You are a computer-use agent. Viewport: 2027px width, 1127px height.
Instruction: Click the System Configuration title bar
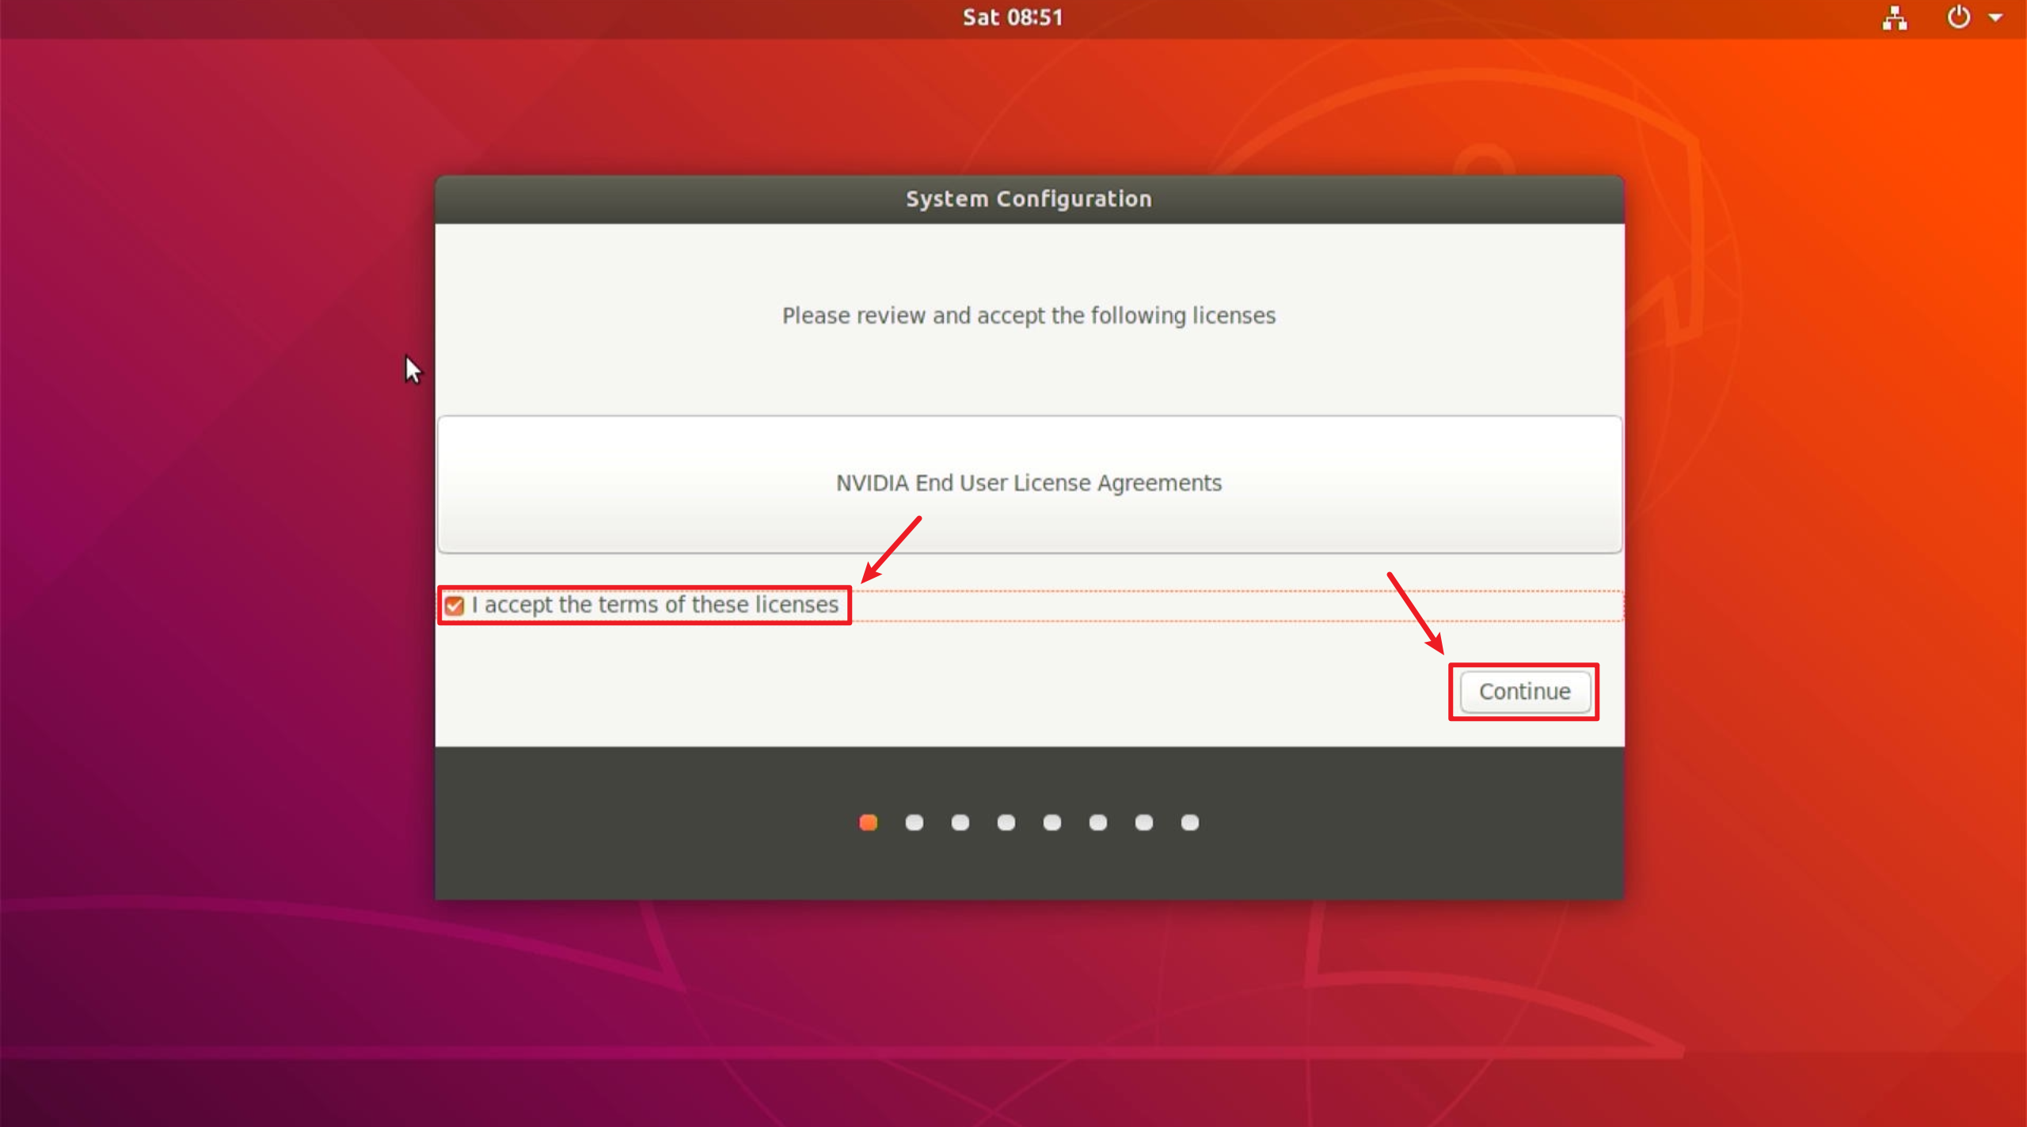click(x=1028, y=199)
